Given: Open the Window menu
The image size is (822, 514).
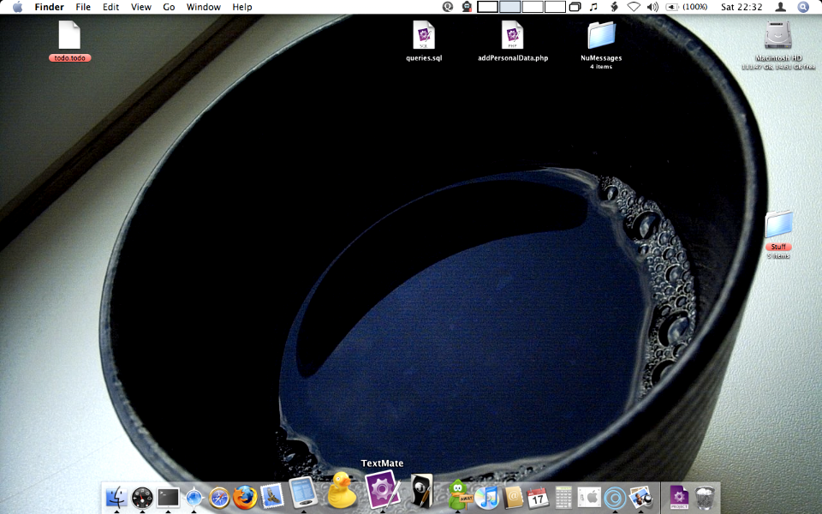Looking at the screenshot, I should pyautogui.click(x=204, y=7).
